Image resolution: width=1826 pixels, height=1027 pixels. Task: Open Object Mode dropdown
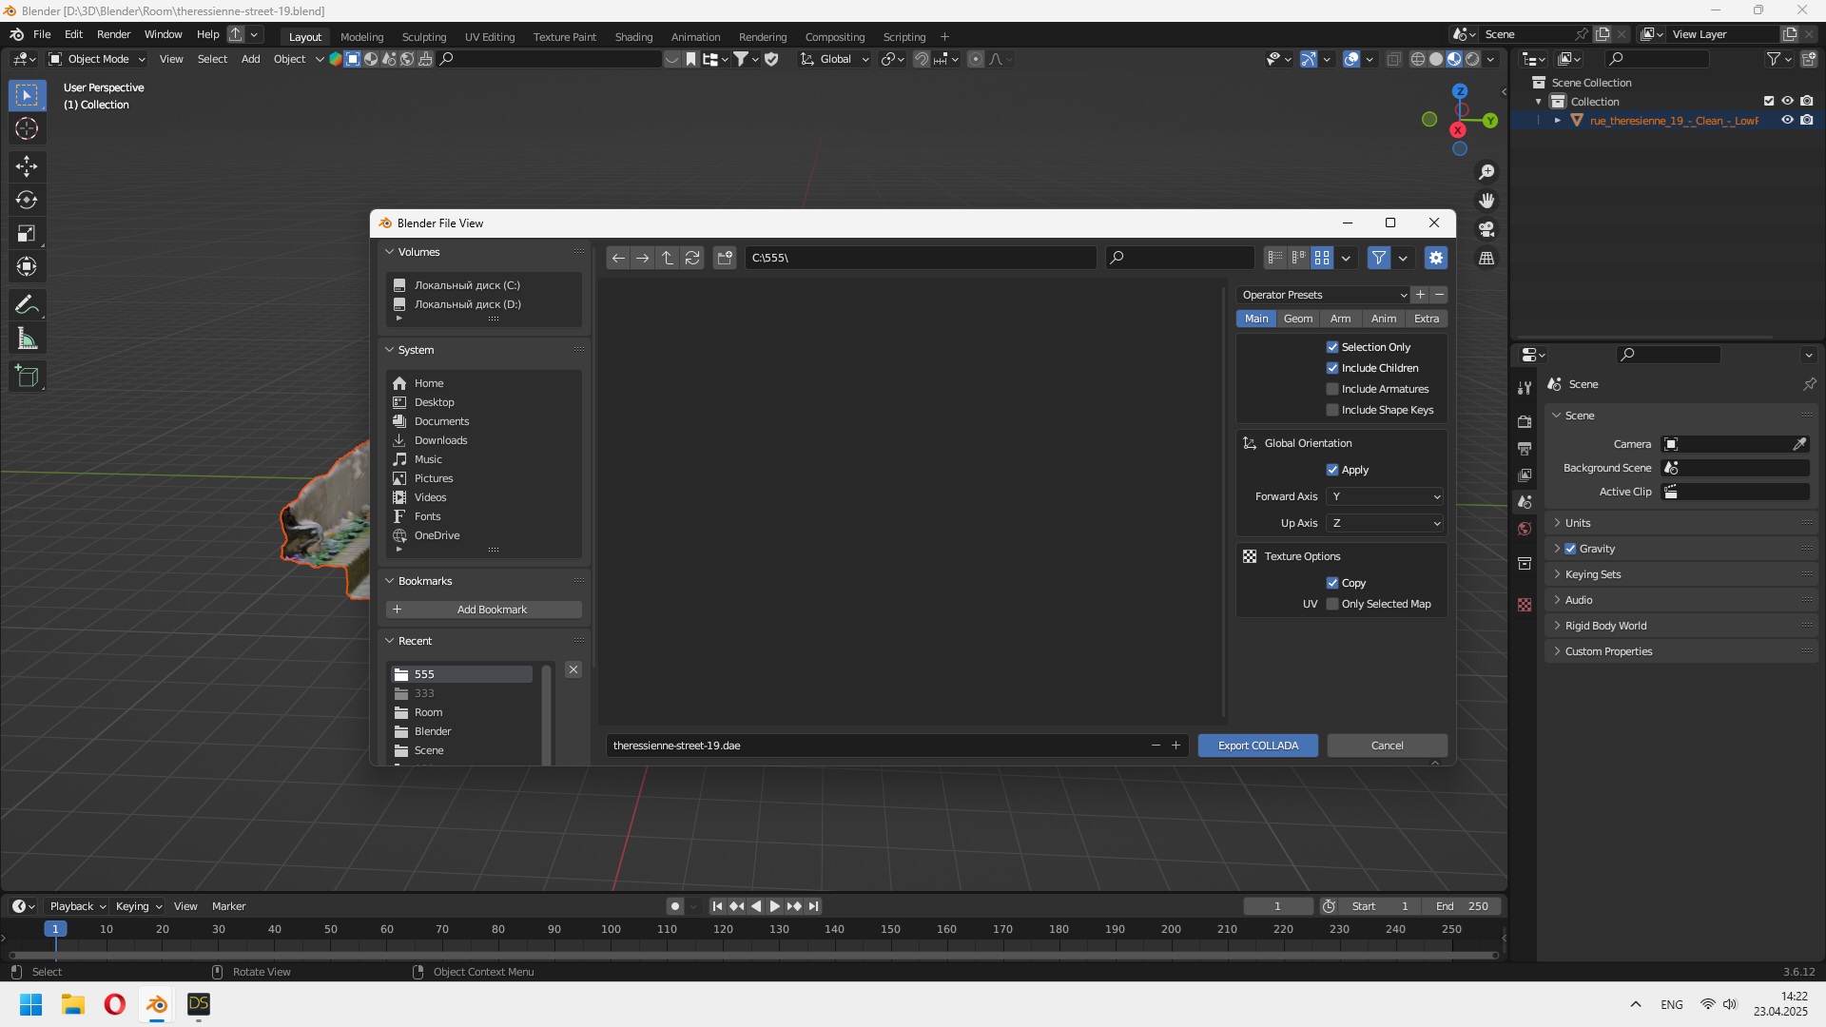[97, 59]
